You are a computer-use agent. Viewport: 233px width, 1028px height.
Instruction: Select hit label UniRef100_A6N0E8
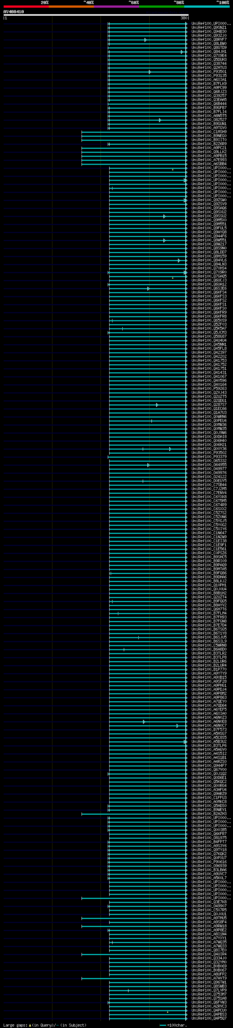[209, 722]
